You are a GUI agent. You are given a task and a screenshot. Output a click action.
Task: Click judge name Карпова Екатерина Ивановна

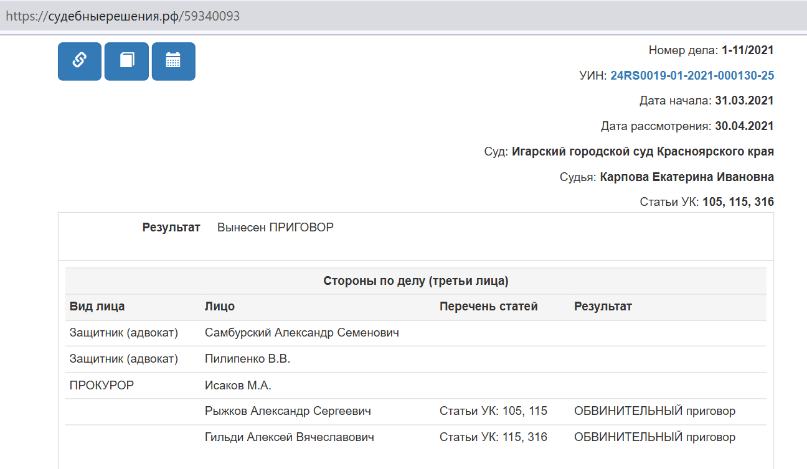pyautogui.click(x=687, y=177)
